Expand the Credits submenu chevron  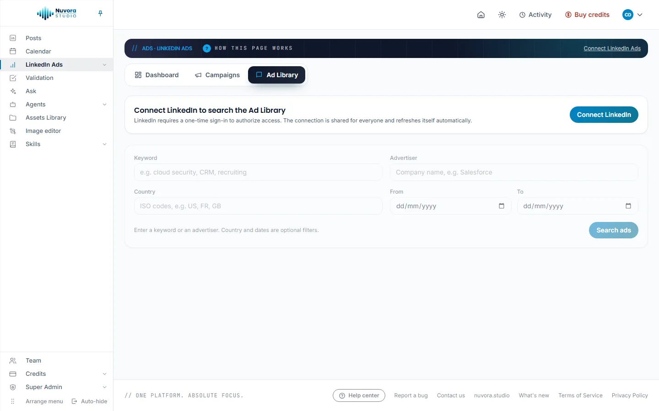coord(105,374)
